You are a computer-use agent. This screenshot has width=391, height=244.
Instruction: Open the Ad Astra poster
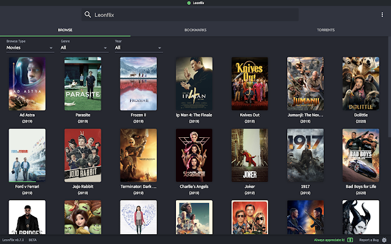tap(27, 84)
